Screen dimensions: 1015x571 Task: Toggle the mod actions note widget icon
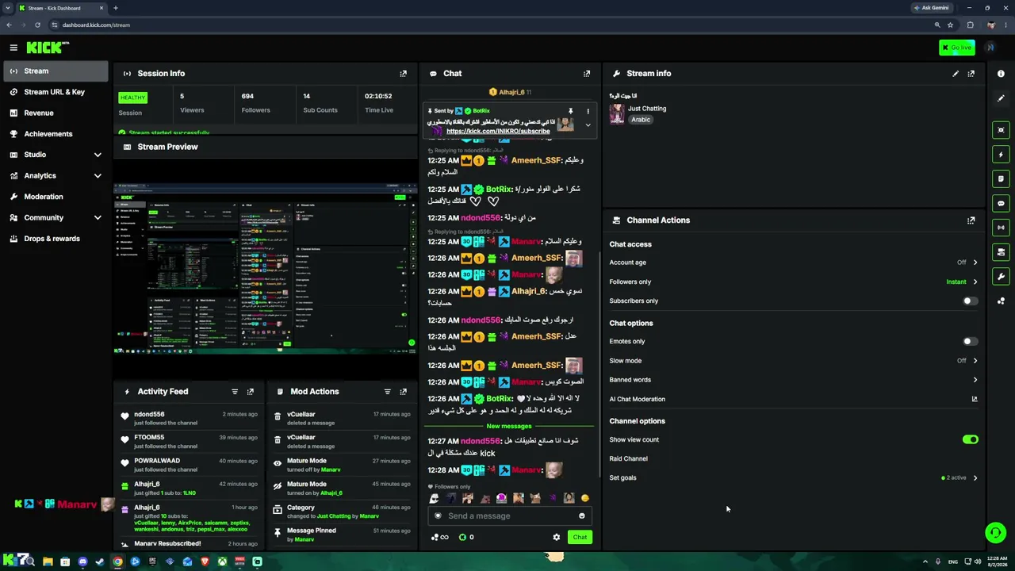click(1001, 179)
